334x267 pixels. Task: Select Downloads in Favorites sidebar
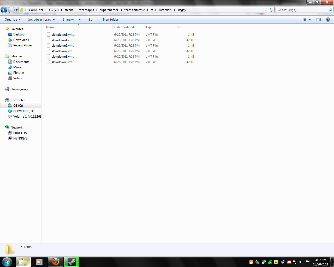tap(21, 40)
